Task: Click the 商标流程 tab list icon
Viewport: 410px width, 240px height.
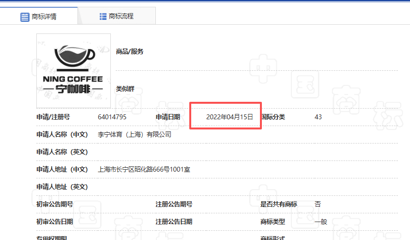Action: [103, 16]
